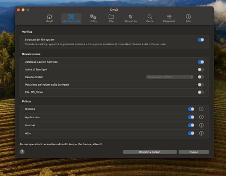
Task: Turn off Altro cleaning switch
Action: [x=191, y=133]
